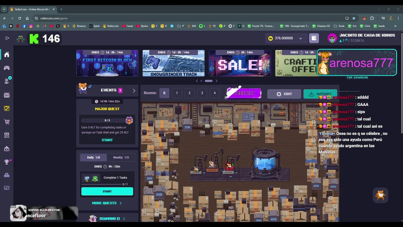Bookmark this page with star icon
This screenshot has width=403, height=227.
tap(354, 18)
